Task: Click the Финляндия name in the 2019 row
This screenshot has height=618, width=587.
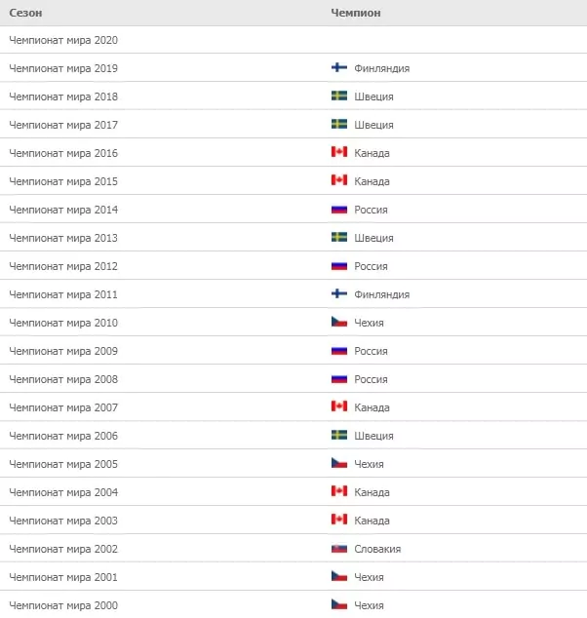Action: (381, 68)
